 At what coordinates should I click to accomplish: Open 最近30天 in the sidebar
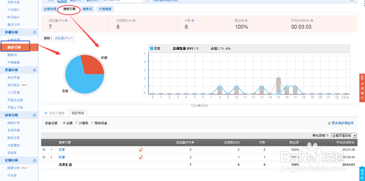14,25
